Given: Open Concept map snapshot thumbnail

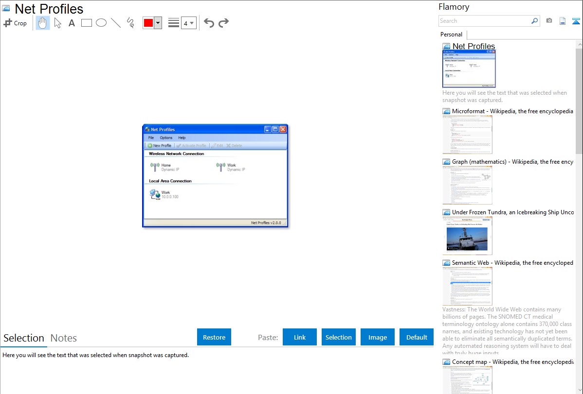Looking at the screenshot, I should [x=467, y=380].
